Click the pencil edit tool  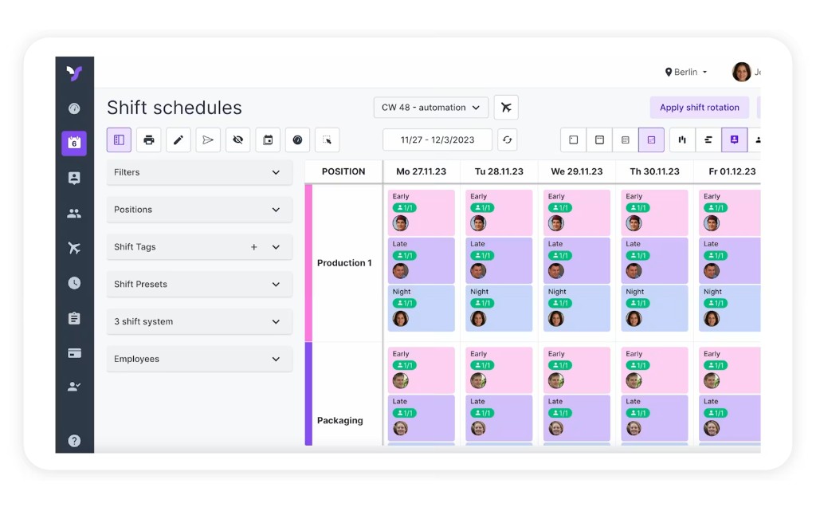coord(178,140)
